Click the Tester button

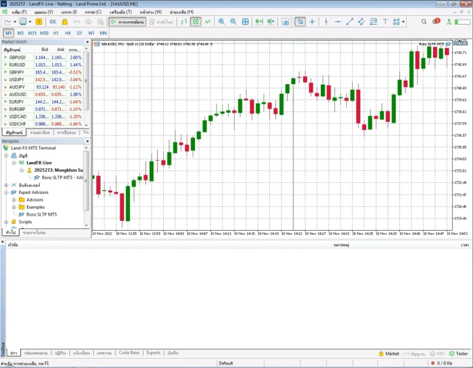pos(459,354)
